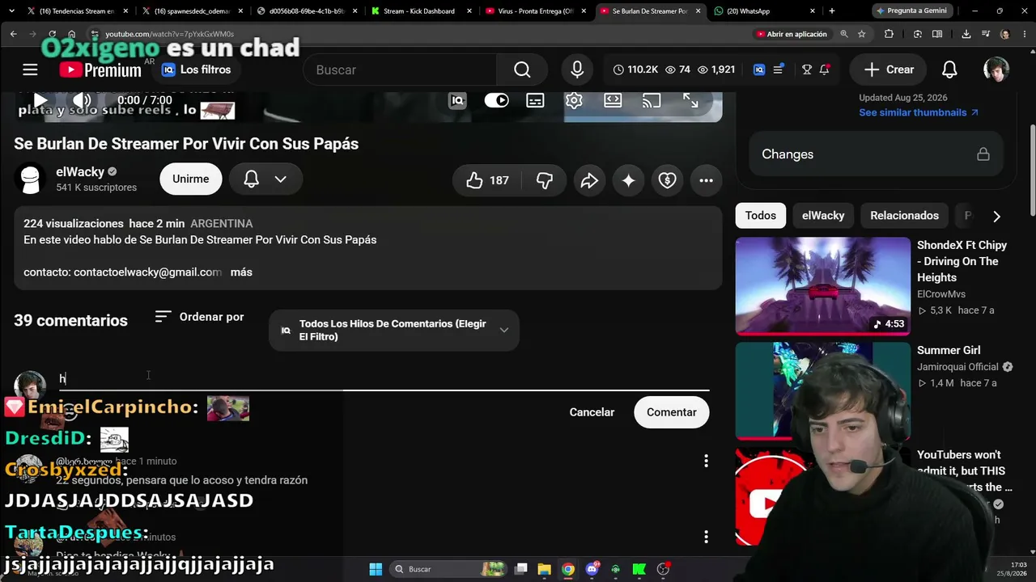This screenshot has width=1036, height=582.
Task: Click the sparkle Ask button under the video
Action: tap(628, 180)
